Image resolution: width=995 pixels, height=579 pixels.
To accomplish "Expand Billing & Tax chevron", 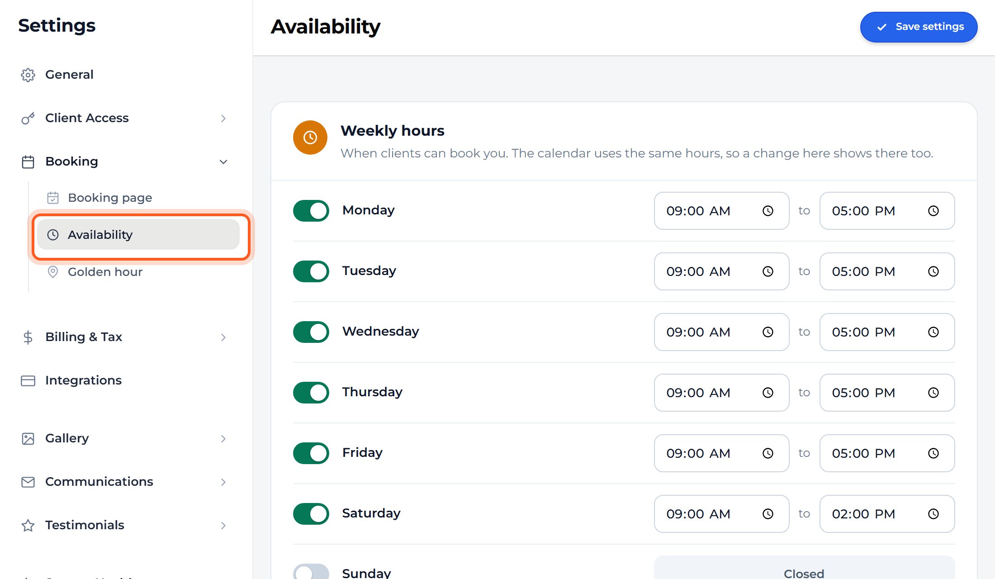I will [x=223, y=337].
